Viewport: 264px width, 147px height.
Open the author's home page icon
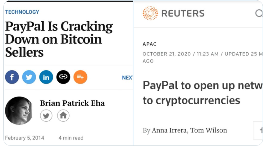point(63,116)
